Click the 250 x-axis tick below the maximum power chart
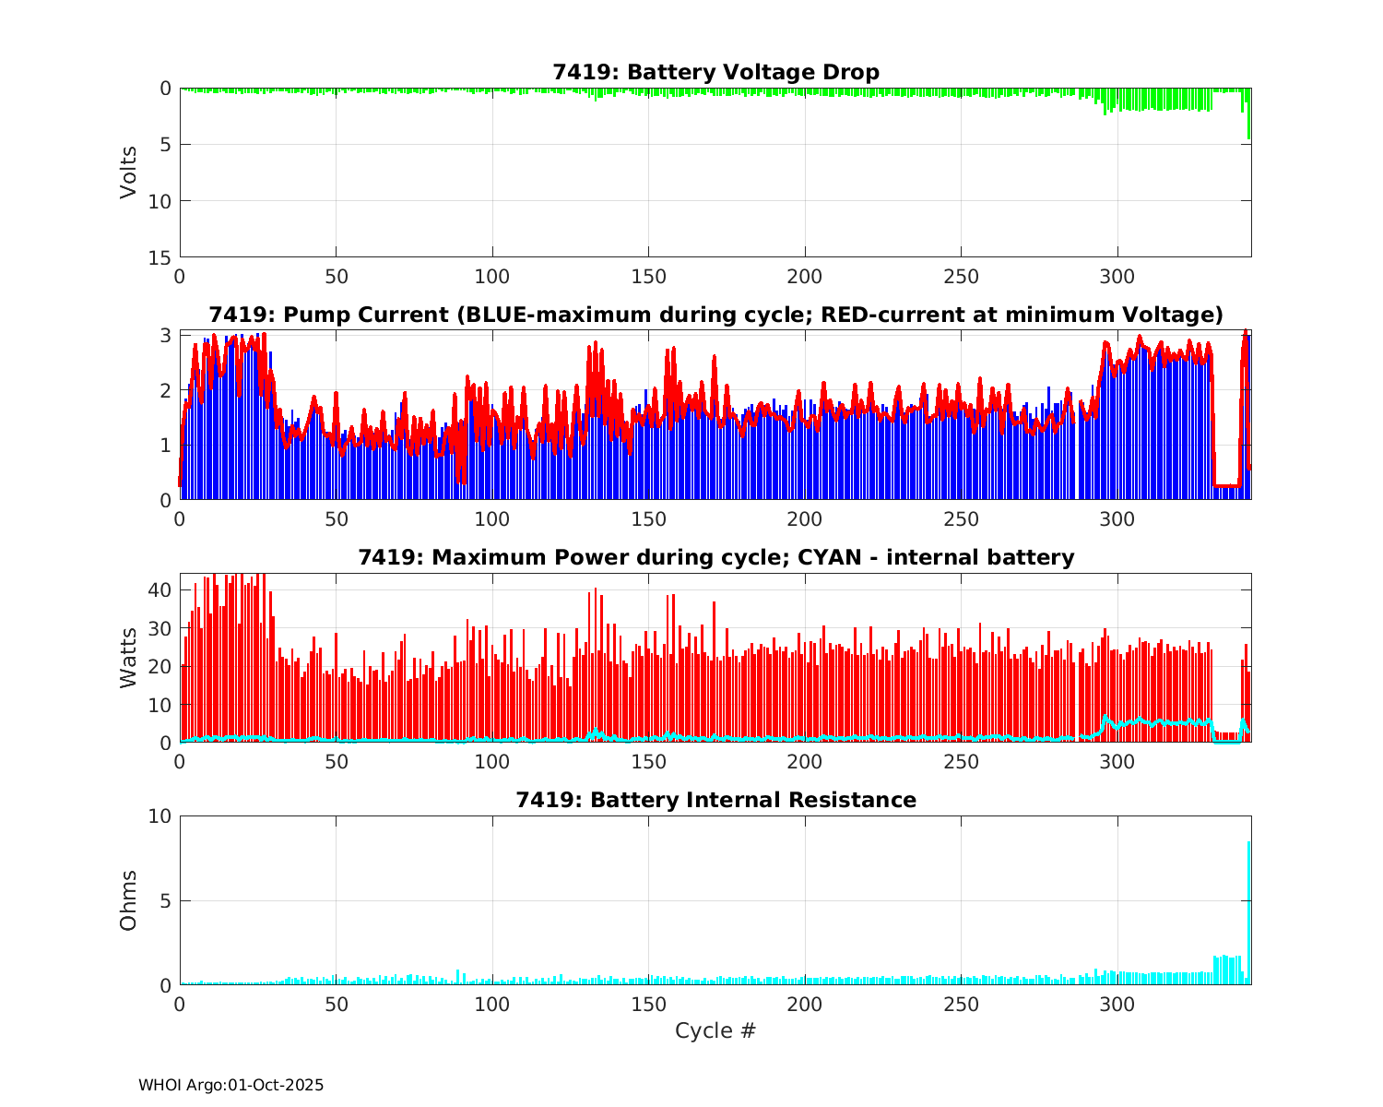This screenshot has width=1383, height=1107. [961, 762]
